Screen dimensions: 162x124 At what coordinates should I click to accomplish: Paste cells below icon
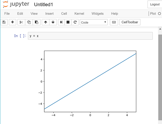pos(37,22)
